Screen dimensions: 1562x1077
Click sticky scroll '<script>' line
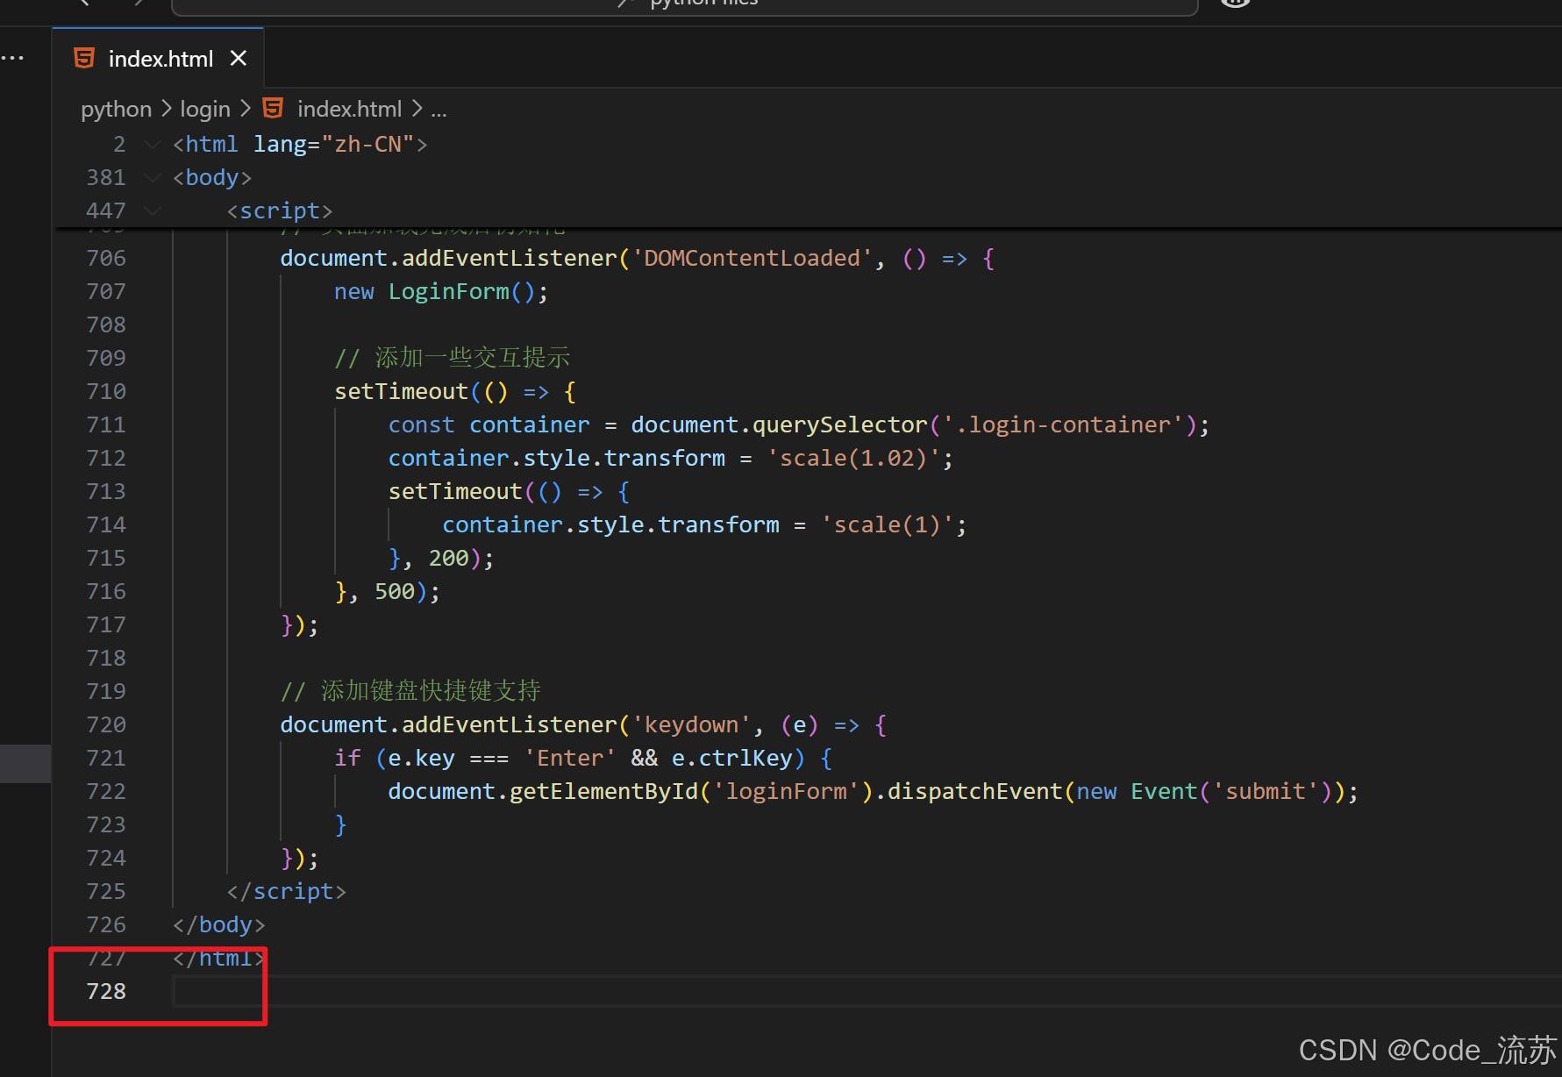tap(280, 210)
